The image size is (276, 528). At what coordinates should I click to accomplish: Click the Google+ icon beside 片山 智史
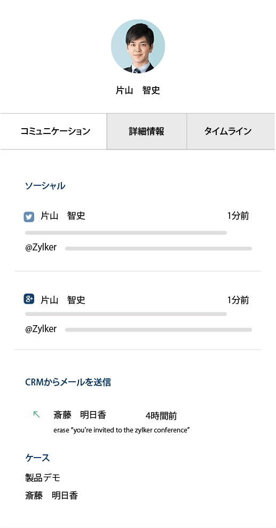[x=29, y=298]
